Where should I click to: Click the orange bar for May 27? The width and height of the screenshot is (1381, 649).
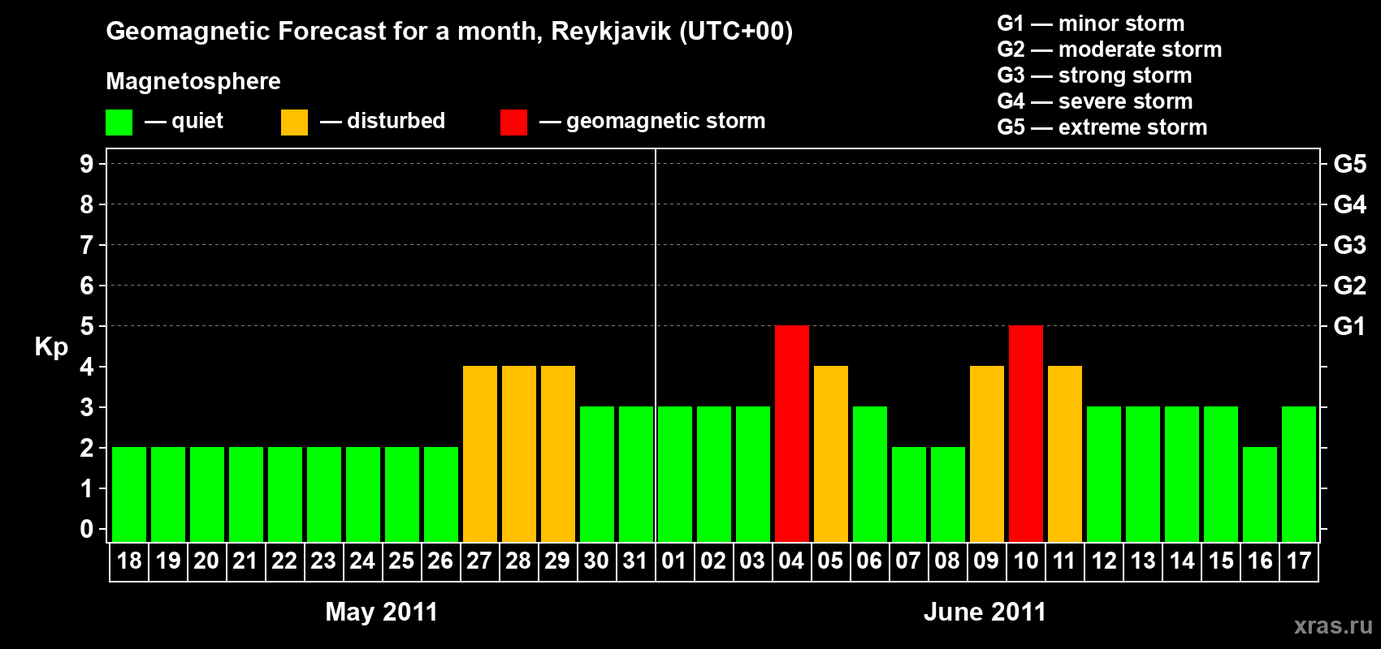(480, 453)
